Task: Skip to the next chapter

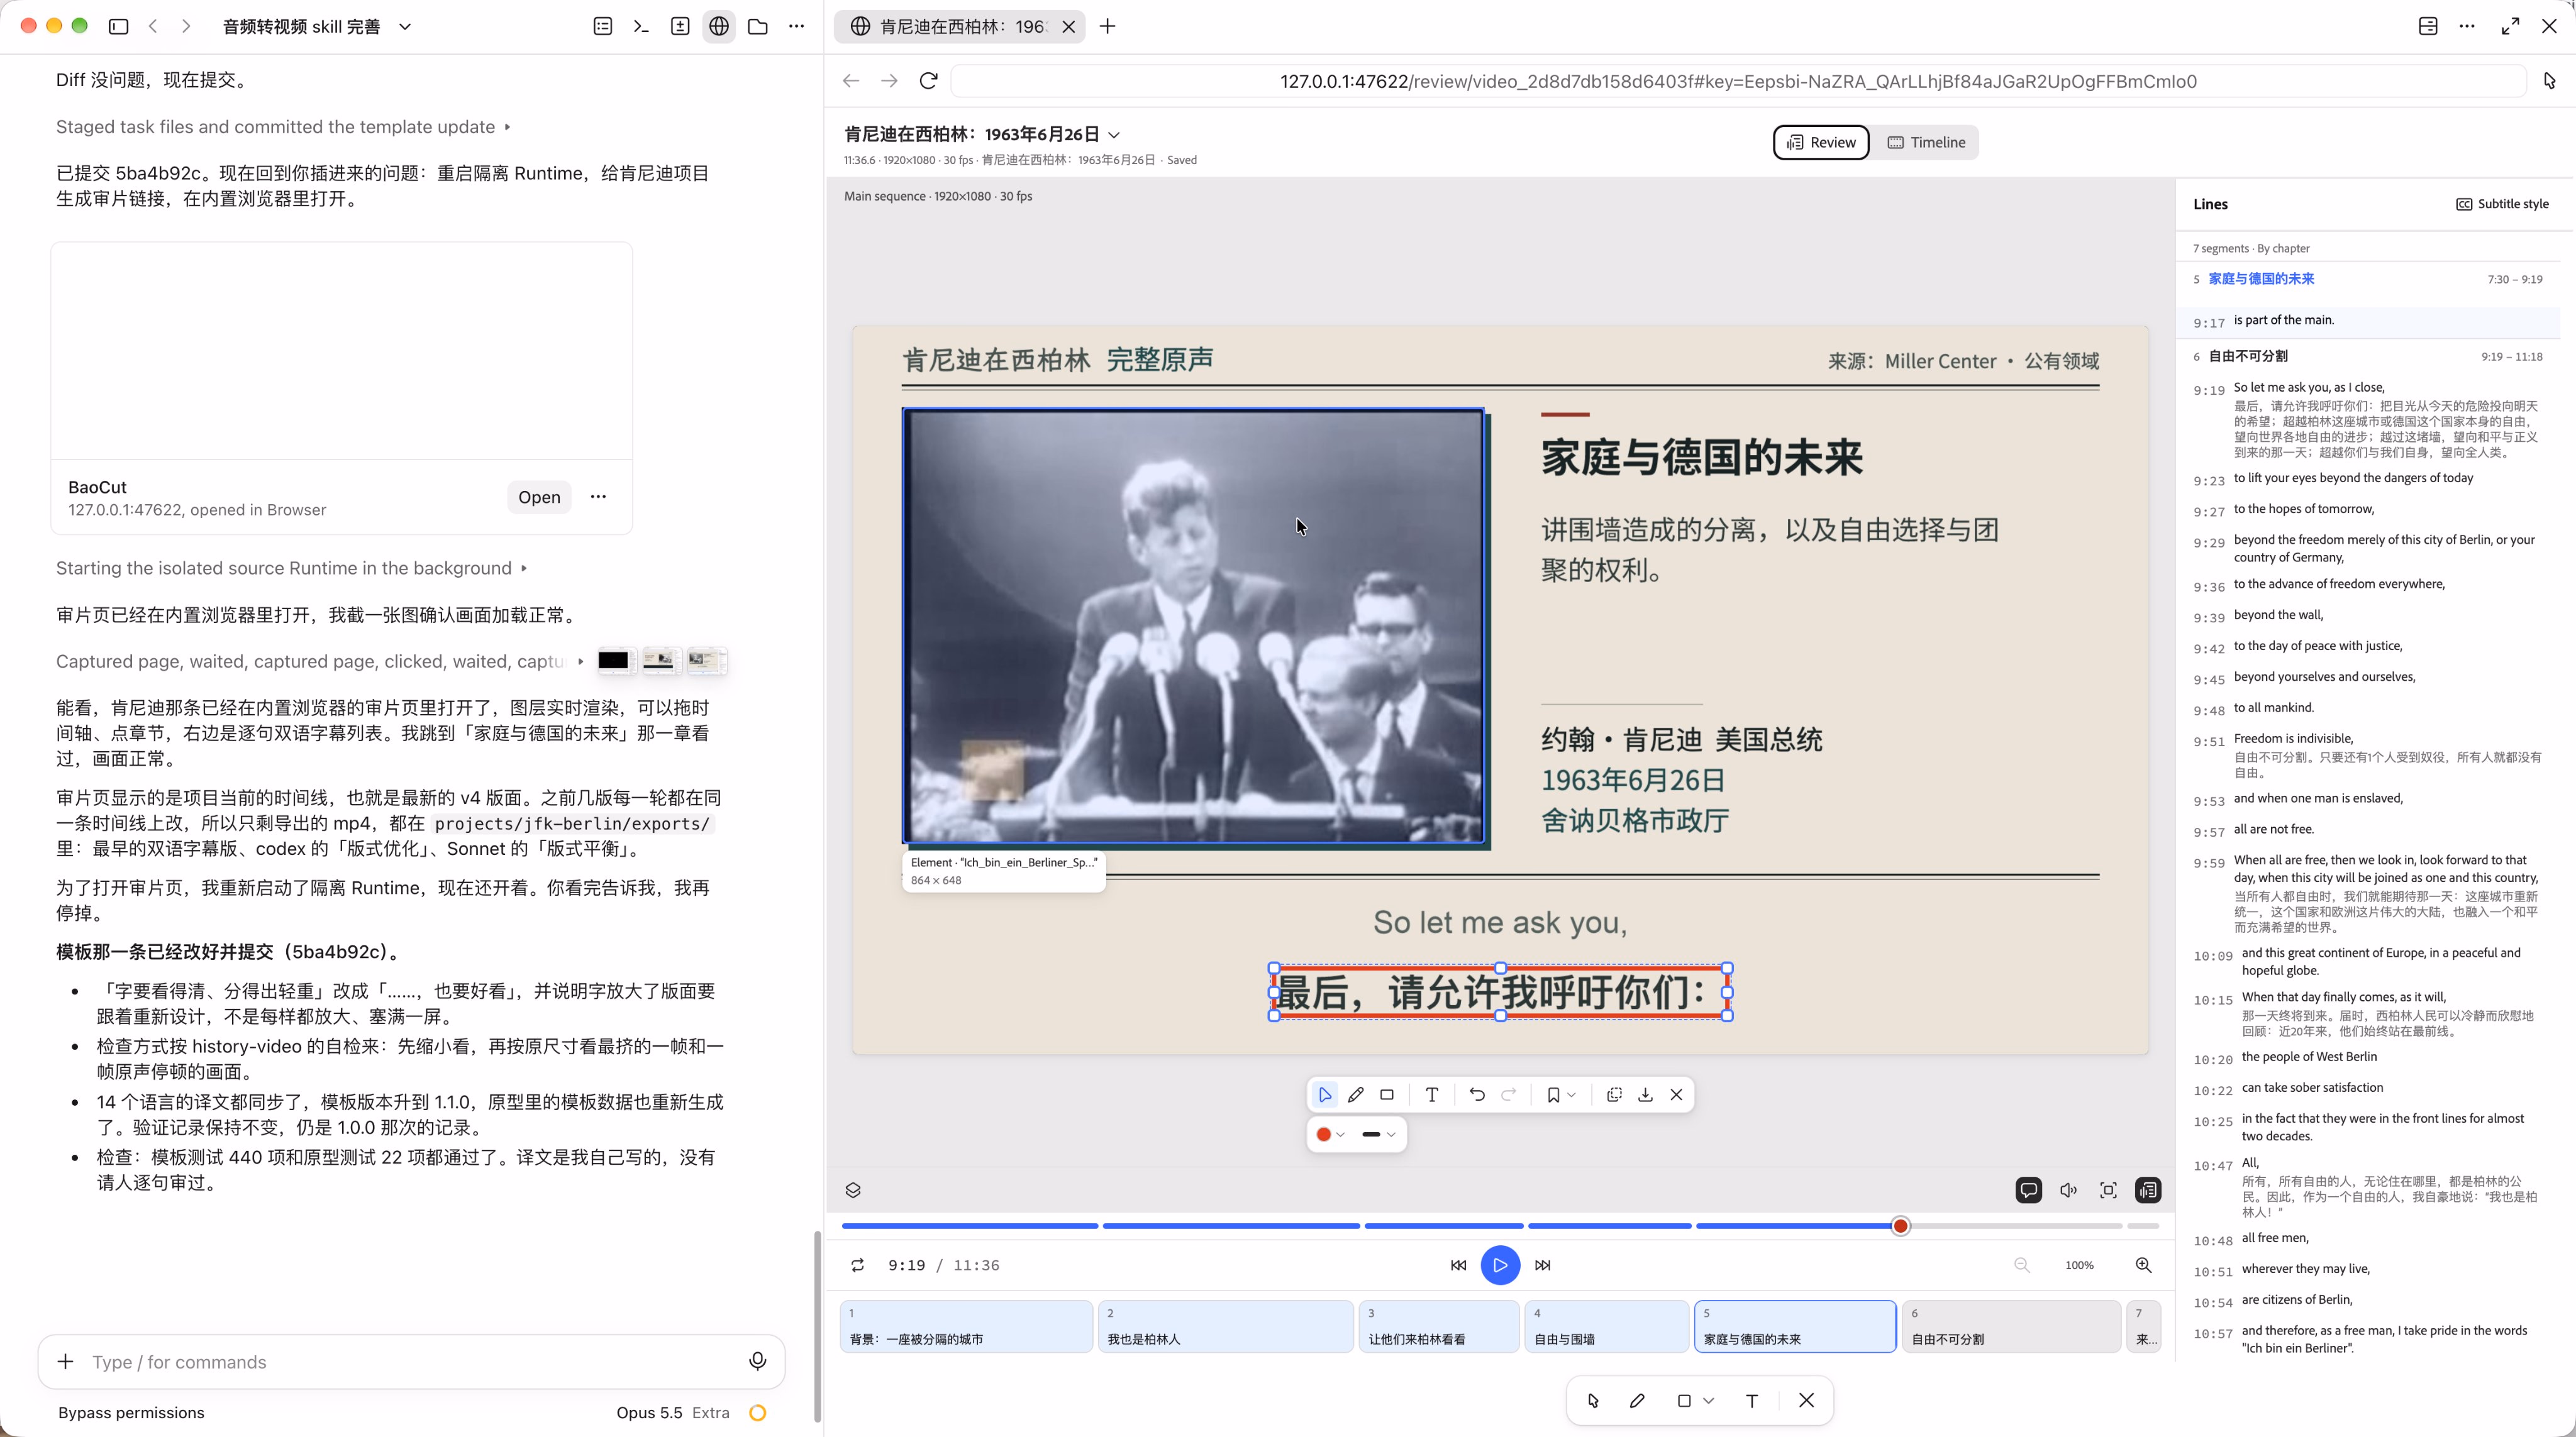Action: (1543, 1265)
